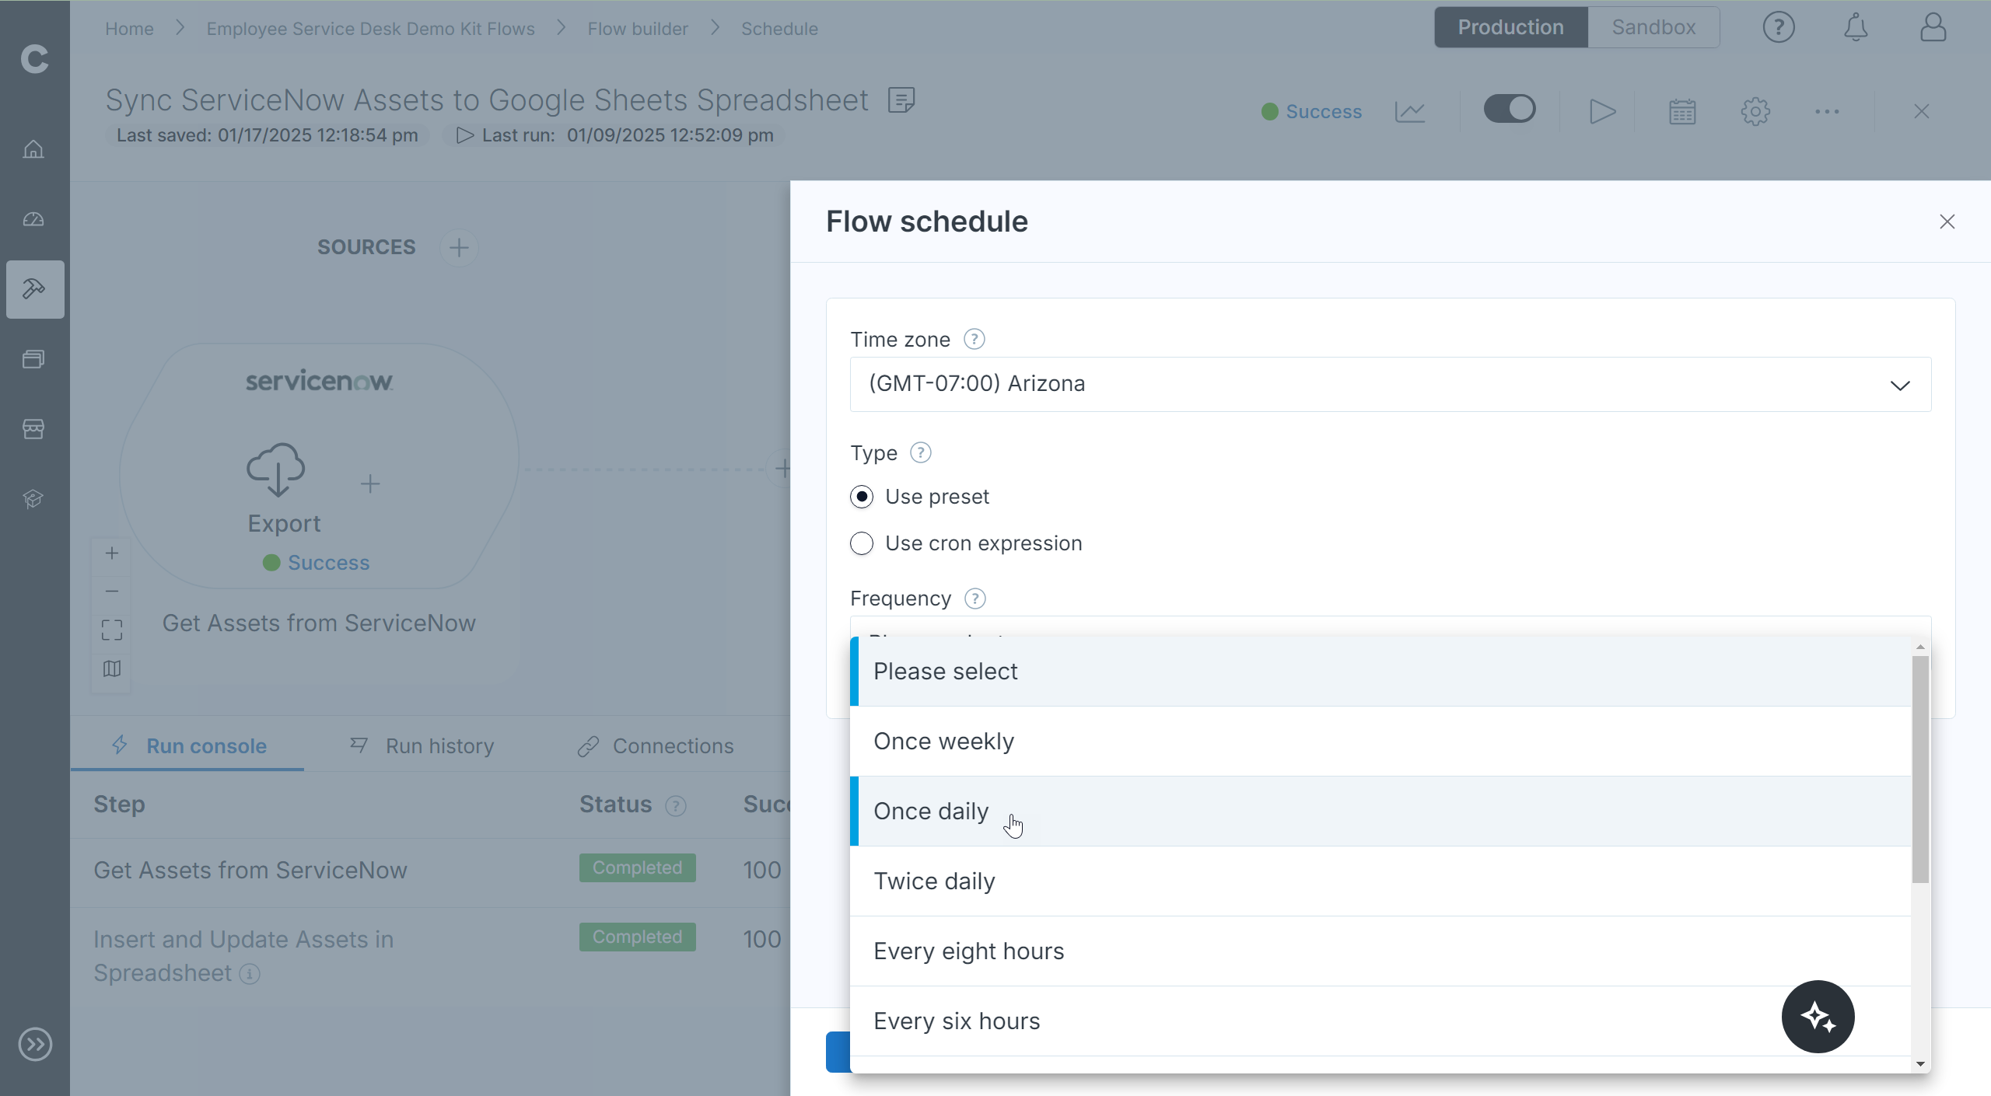Expand the Time zone dropdown

pyautogui.click(x=1390, y=385)
